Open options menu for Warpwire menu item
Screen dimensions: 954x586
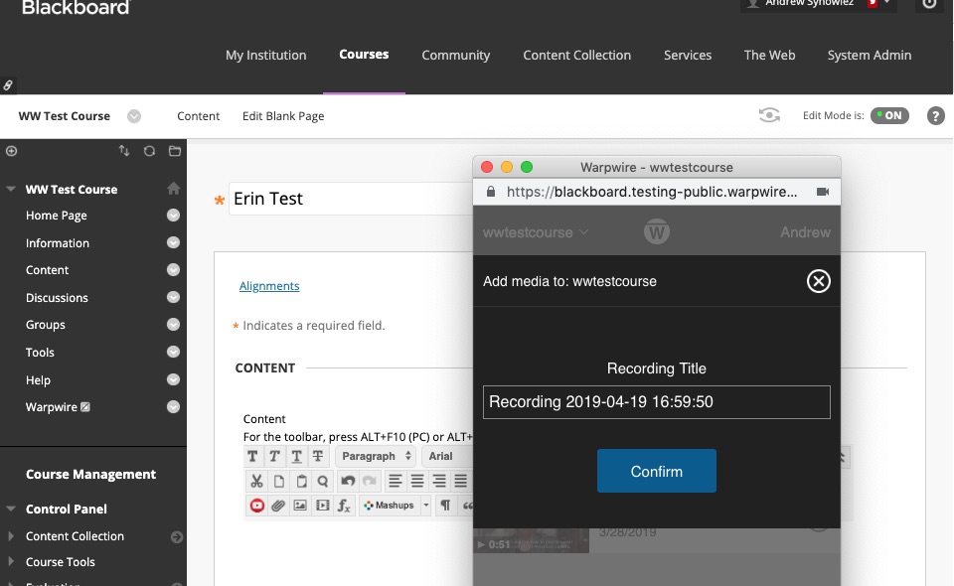pyautogui.click(x=173, y=406)
